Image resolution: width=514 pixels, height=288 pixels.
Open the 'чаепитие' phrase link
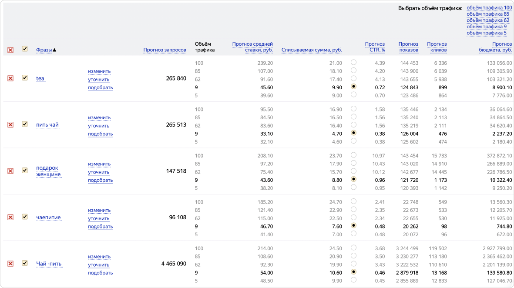point(48,218)
